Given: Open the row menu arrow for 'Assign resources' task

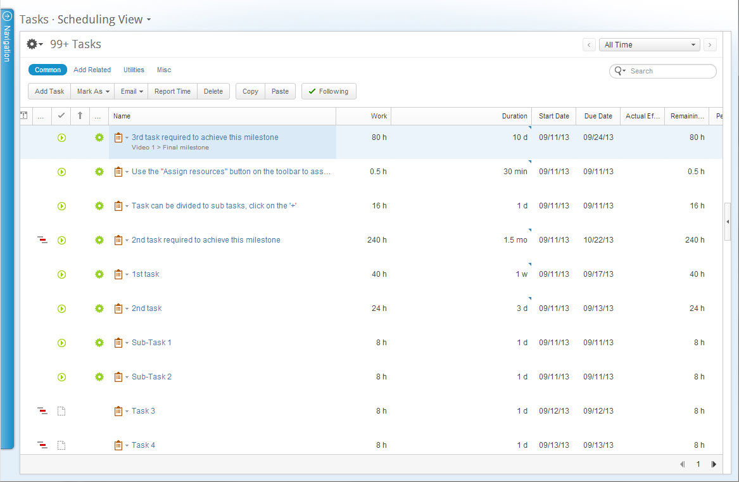Looking at the screenshot, I should click(127, 172).
